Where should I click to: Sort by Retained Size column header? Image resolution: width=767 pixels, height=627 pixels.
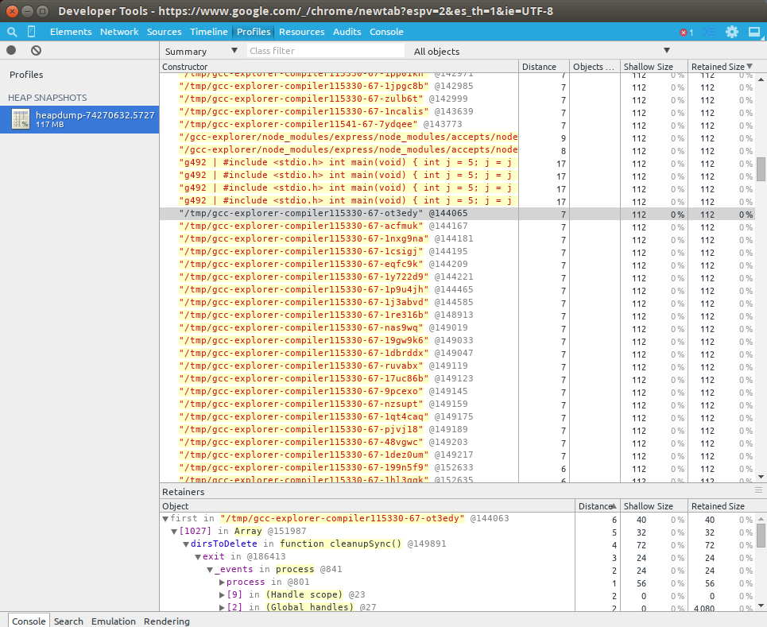[x=718, y=67]
